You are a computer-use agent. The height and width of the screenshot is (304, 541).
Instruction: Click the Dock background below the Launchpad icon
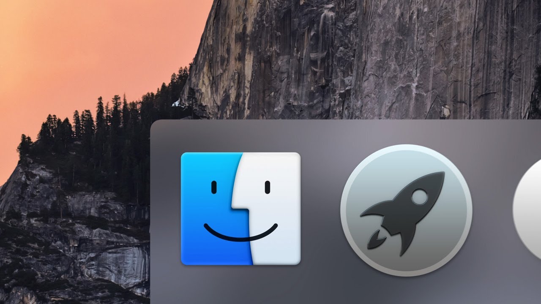point(406,290)
